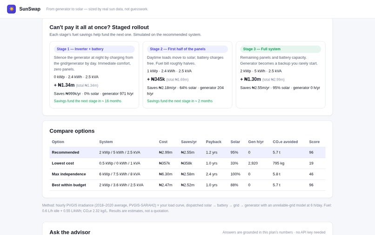This screenshot has width=375, height=235.
Task: Click '2 kWp / 5 kWh / 2.5 kVA' system cell
Action: 120,152
